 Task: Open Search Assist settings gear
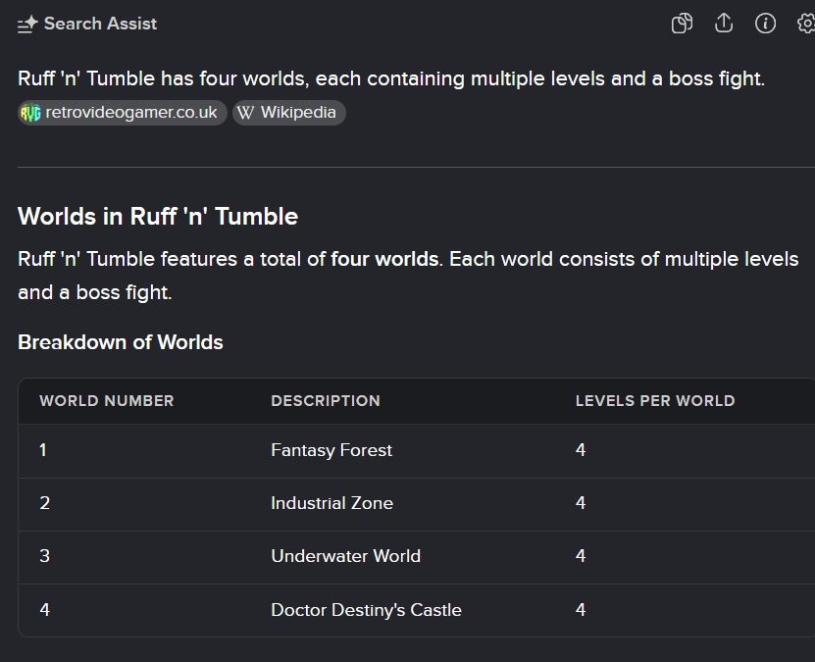pos(806,24)
